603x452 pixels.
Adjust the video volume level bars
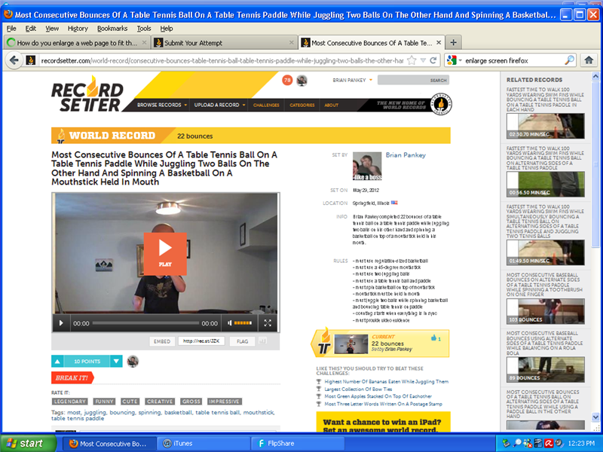243,323
